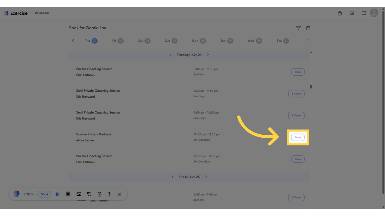Open the filter icon above the schedule
385x216 pixels.
coord(298,28)
